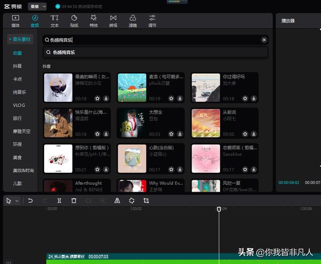Favorite the 麦浪 track
Image resolution: width=321 pixels, height=264 pixels.
pyautogui.click(x=172, y=98)
